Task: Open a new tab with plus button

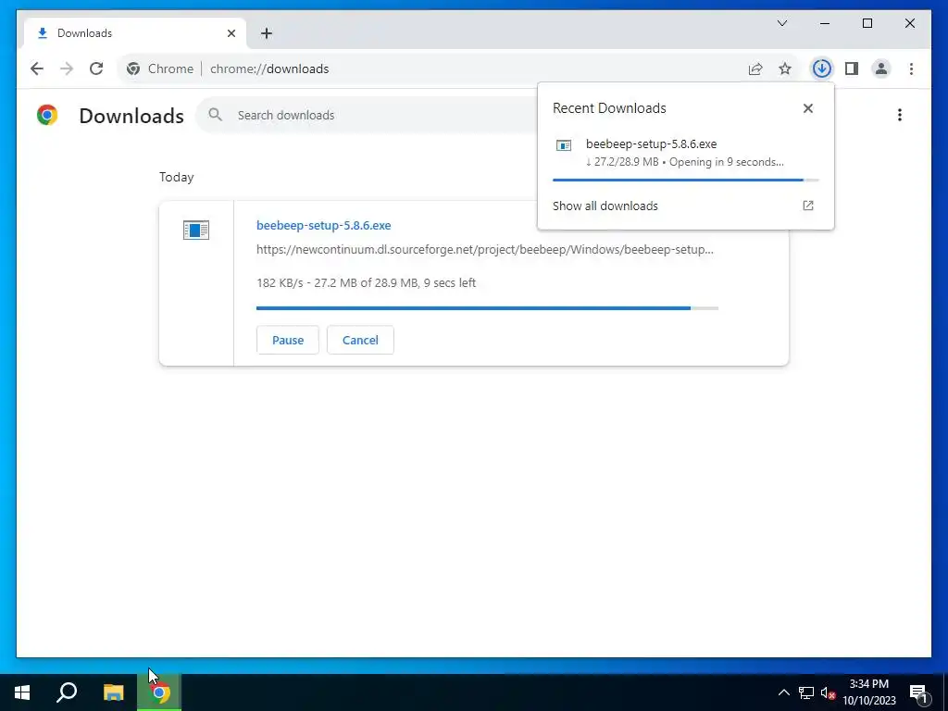Action: (x=266, y=33)
